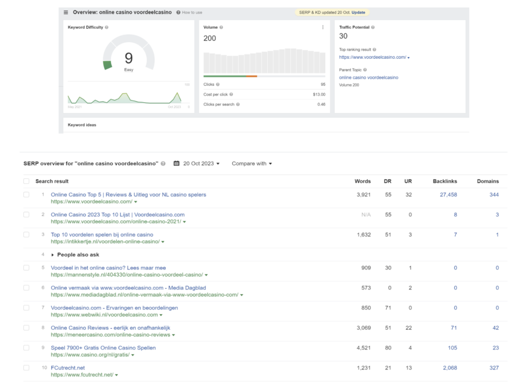Click the Volume info help icon
This screenshot has width=529, height=385.
222,27
